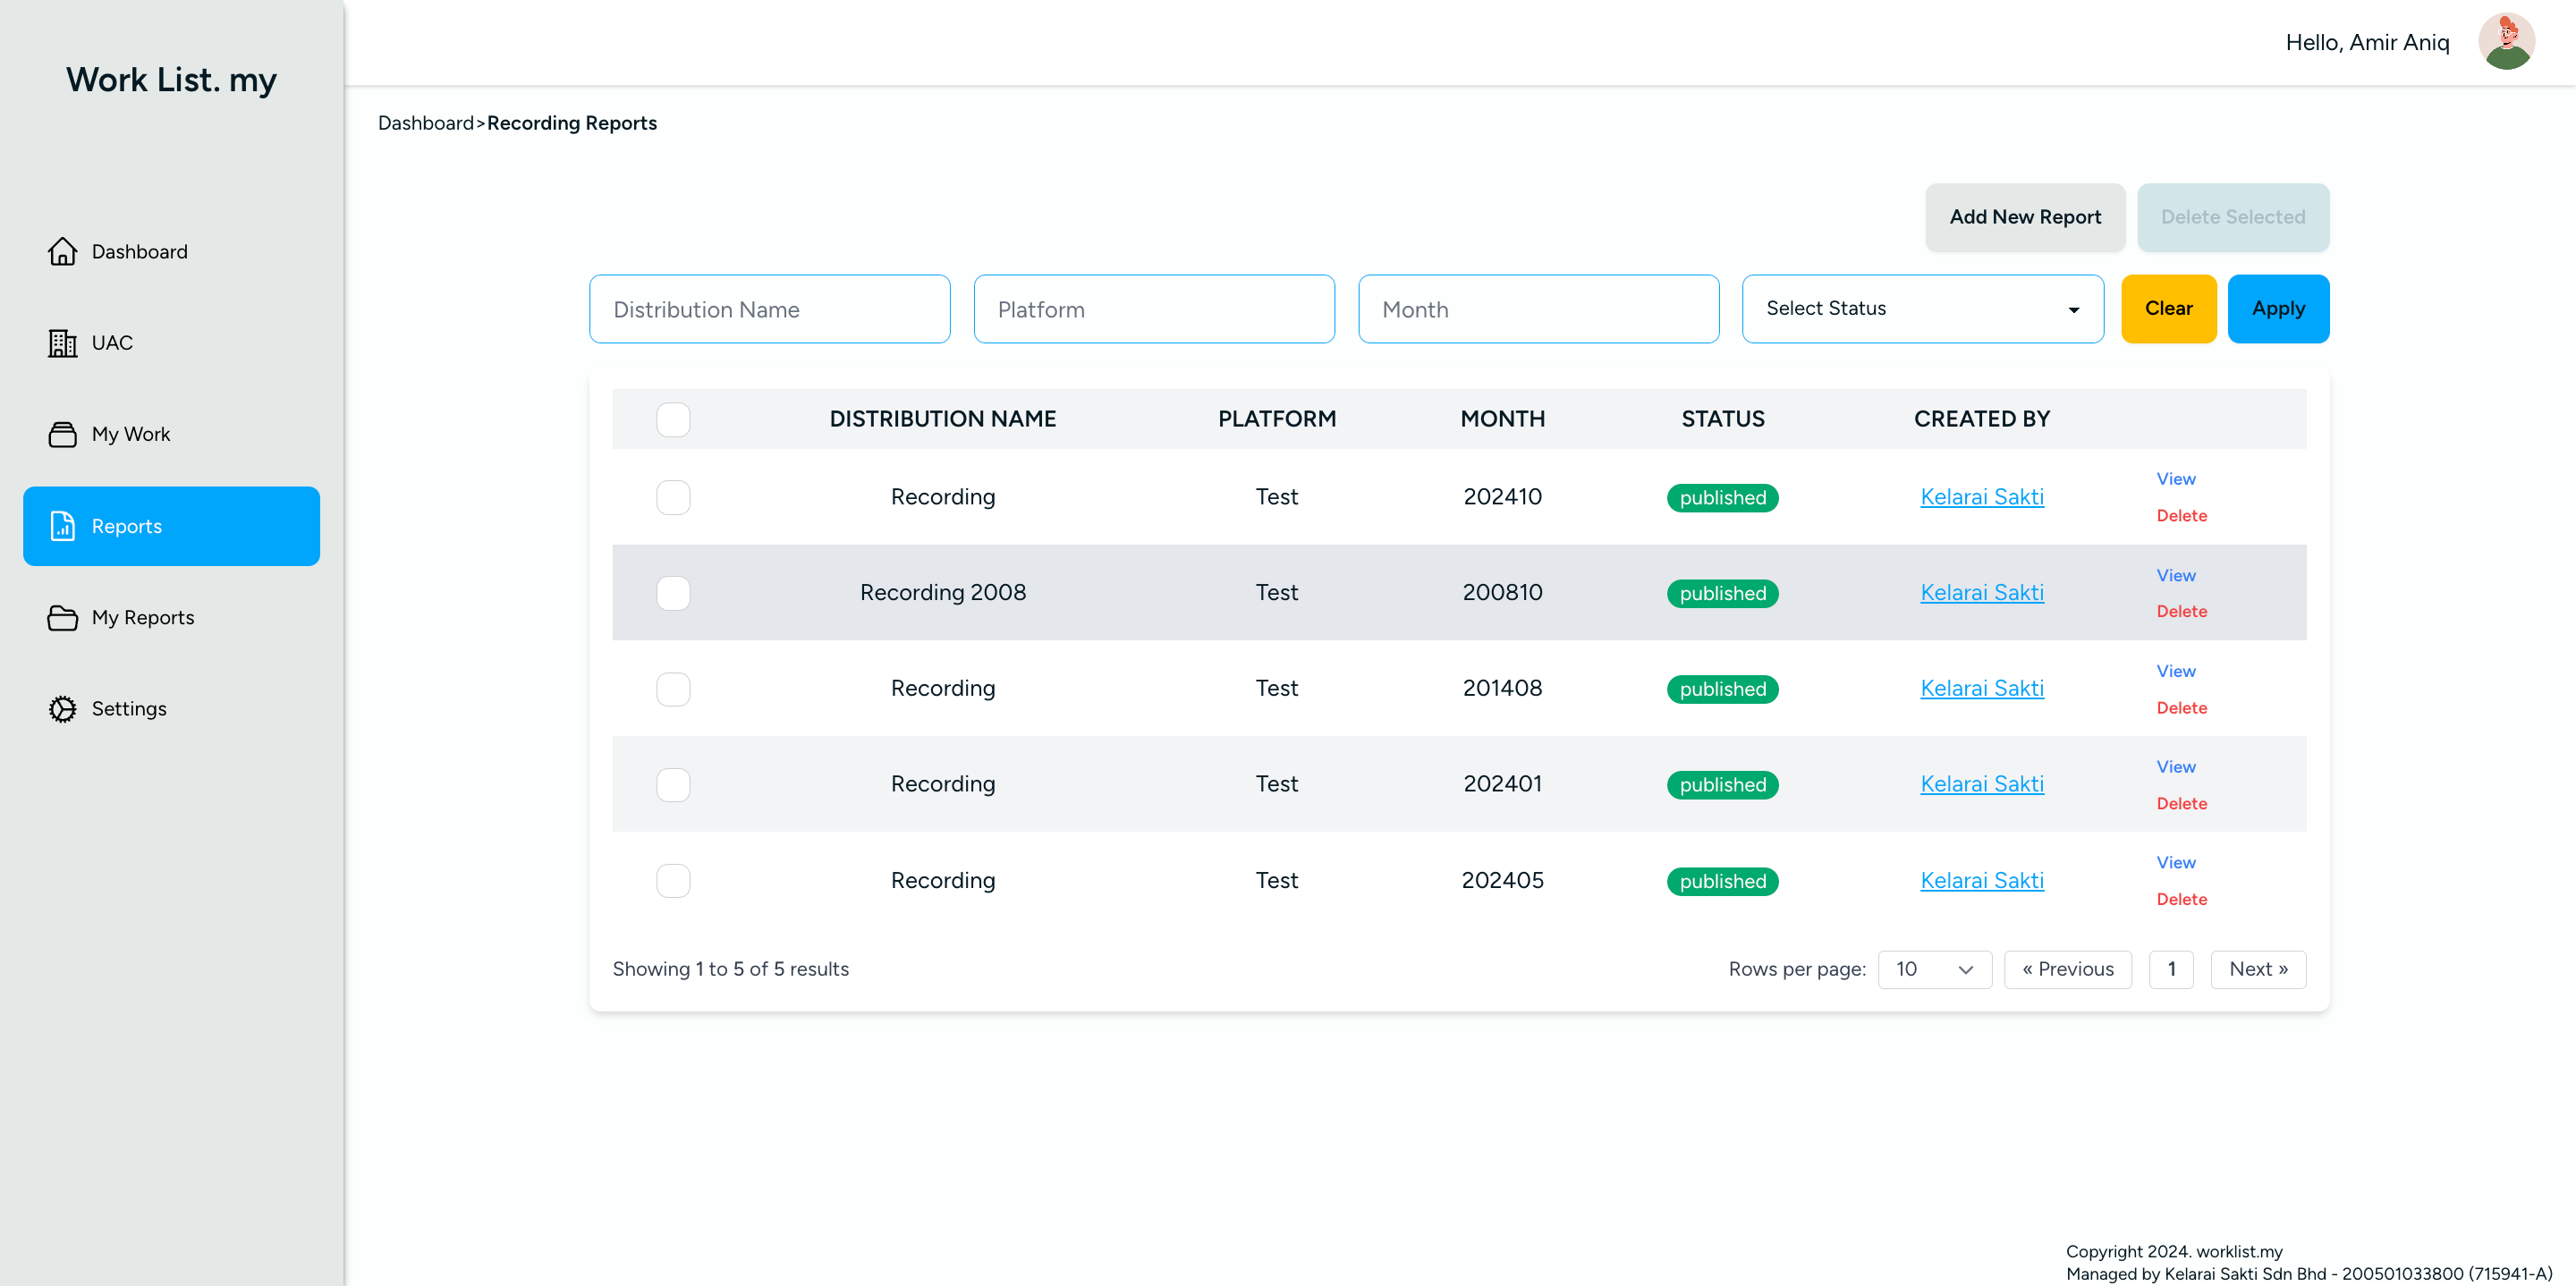Open Kelarai Sakti link in 200810 row
2576x1286 pixels.
[x=1981, y=593]
